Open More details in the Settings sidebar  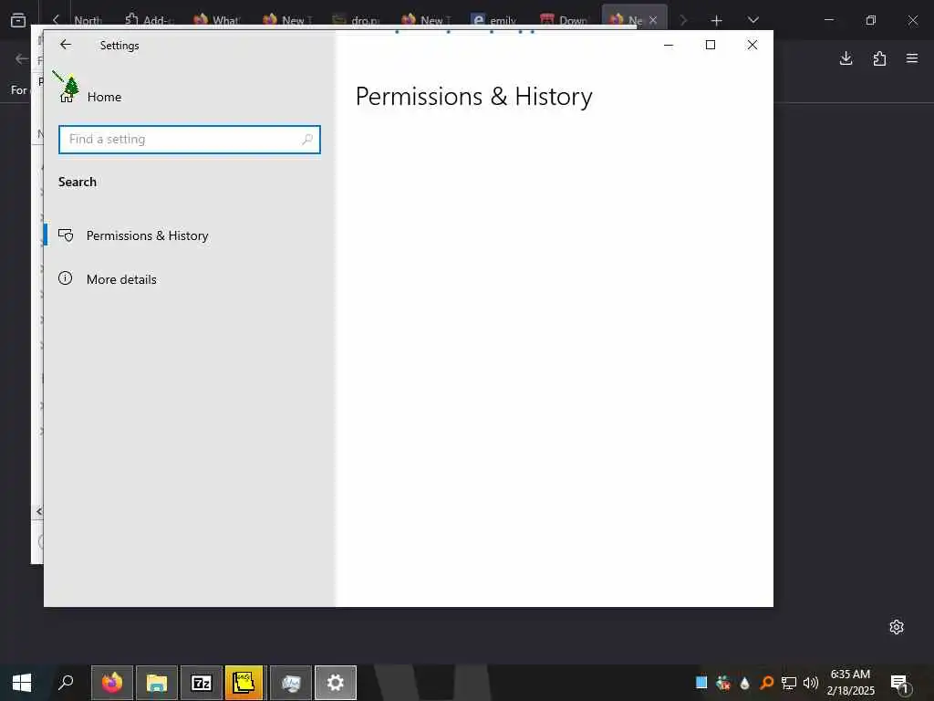[190, 279]
